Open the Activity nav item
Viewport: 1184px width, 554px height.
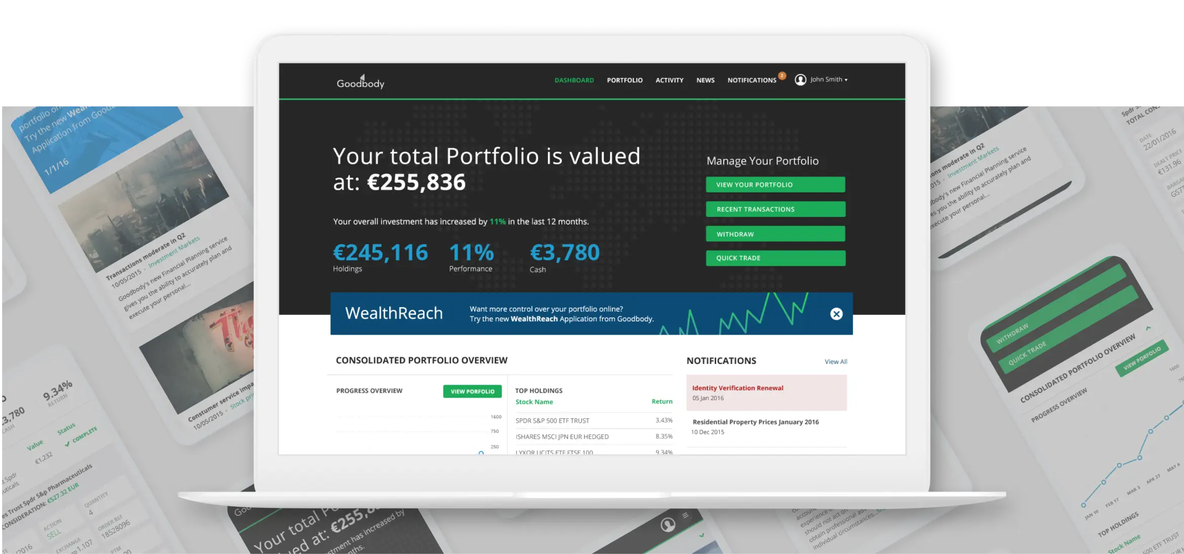click(669, 80)
